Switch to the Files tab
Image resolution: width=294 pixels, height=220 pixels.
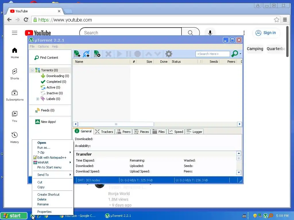click(158, 132)
